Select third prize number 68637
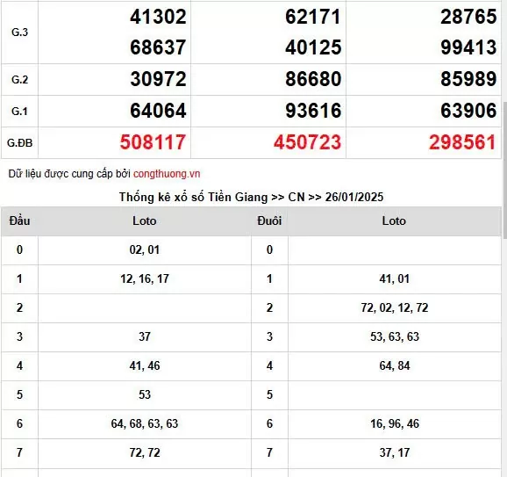Viewport: 507px width, 477px height. [x=158, y=47]
